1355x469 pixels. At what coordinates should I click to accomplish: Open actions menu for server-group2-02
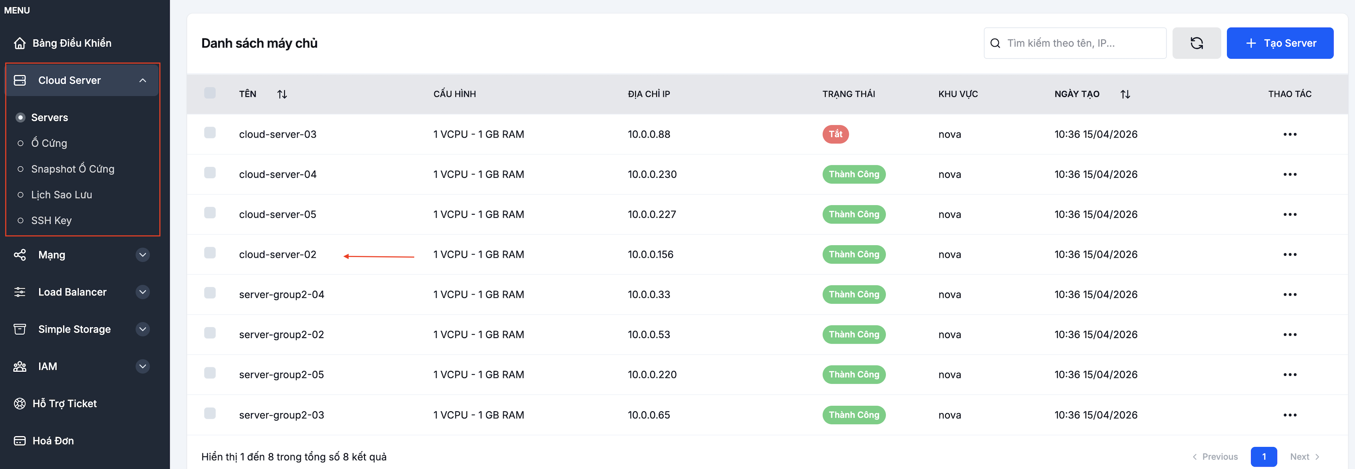coord(1290,334)
